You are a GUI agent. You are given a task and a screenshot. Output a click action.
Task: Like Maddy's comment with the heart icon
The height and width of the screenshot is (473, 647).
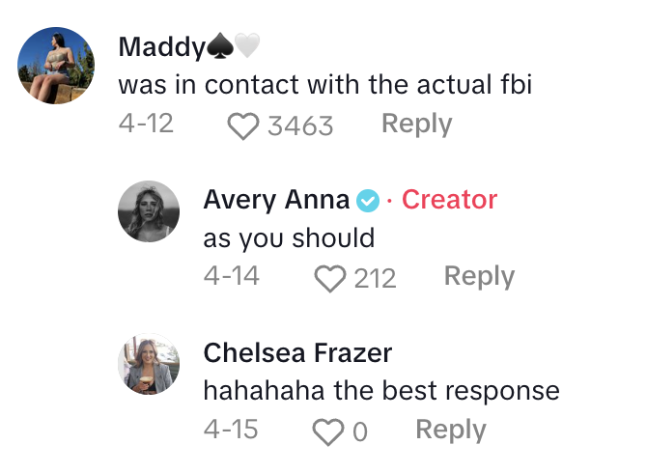click(243, 125)
